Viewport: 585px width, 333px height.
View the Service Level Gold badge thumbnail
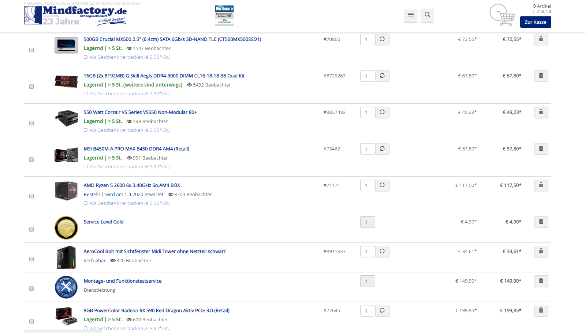click(66, 228)
